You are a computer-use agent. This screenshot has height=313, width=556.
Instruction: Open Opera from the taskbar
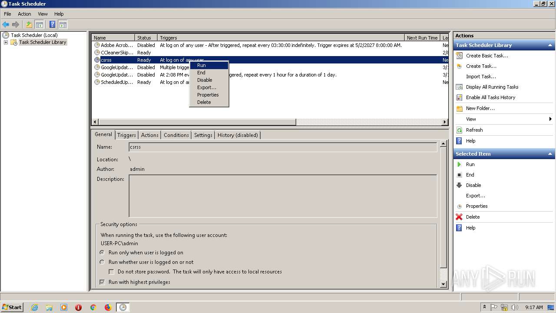(78, 307)
